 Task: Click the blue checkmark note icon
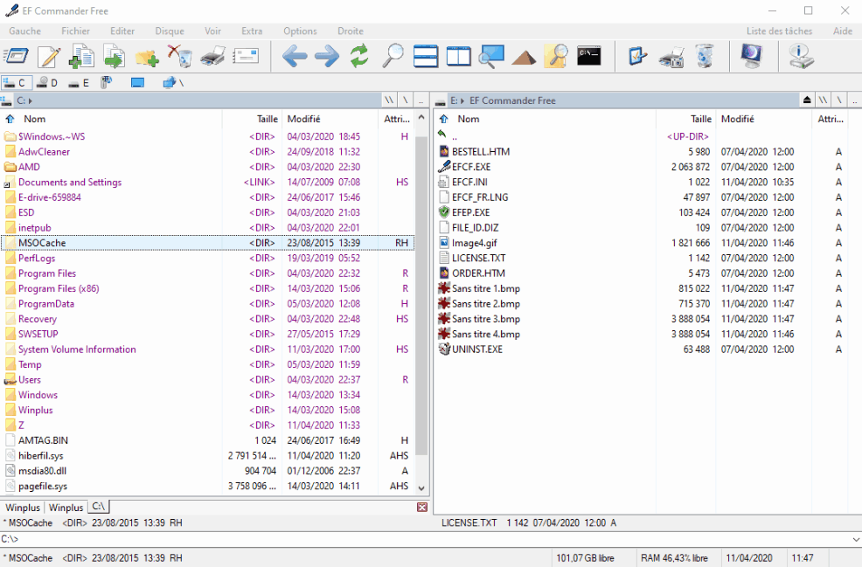pos(637,56)
